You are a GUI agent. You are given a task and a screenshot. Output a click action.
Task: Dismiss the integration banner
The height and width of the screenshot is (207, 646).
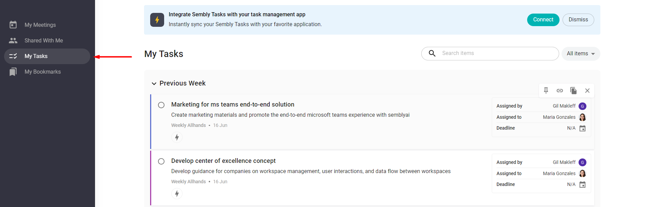[x=578, y=20]
